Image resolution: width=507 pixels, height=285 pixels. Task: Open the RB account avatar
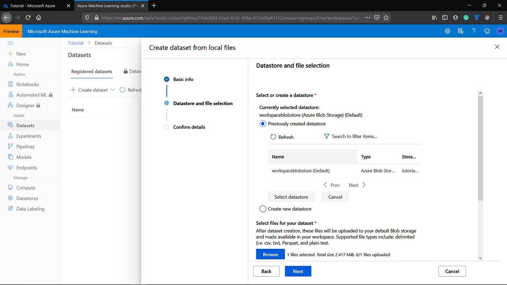tap(500, 31)
